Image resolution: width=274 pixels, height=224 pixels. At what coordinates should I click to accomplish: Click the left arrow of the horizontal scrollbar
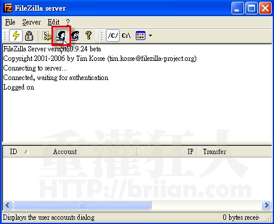(x=8, y=205)
